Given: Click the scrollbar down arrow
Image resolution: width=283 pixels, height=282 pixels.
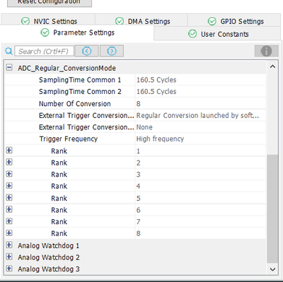Looking at the screenshot, I should pyautogui.click(x=272, y=269).
